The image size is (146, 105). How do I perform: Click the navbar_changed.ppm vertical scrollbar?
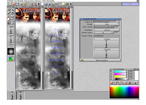click(x=72, y=48)
